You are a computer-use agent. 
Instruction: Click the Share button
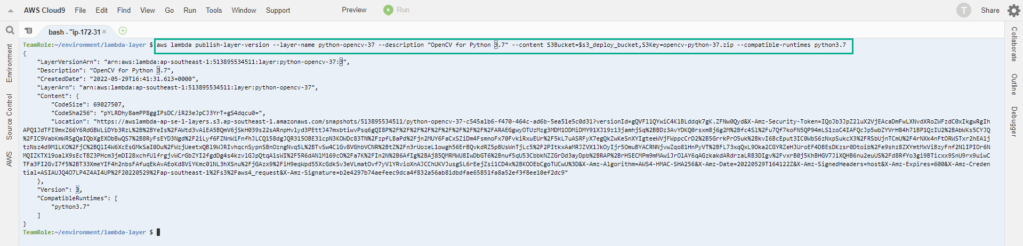click(990, 10)
